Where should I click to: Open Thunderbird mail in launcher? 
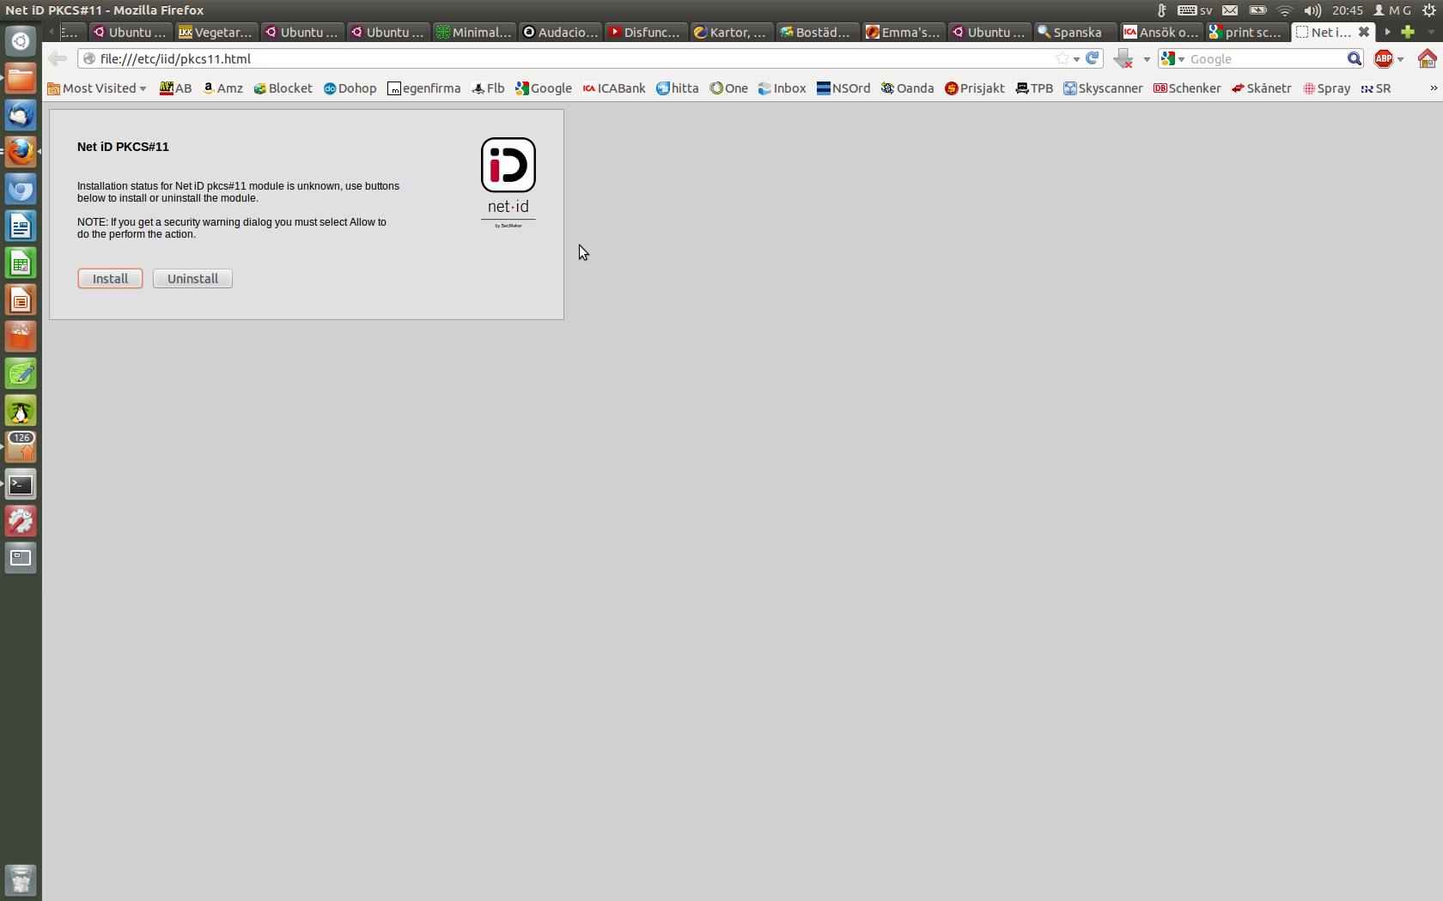(21, 115)
